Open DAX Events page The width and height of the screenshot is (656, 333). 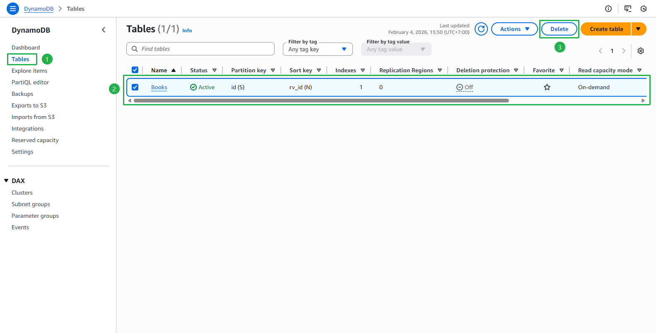tap(20, 227)
